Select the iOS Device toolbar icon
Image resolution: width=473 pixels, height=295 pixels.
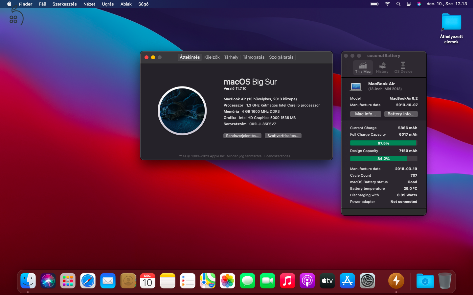coord(403,68)
